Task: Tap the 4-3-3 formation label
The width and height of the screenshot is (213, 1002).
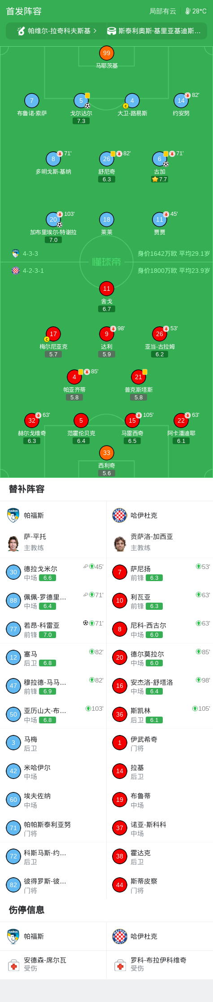Action: pos(30,254)
